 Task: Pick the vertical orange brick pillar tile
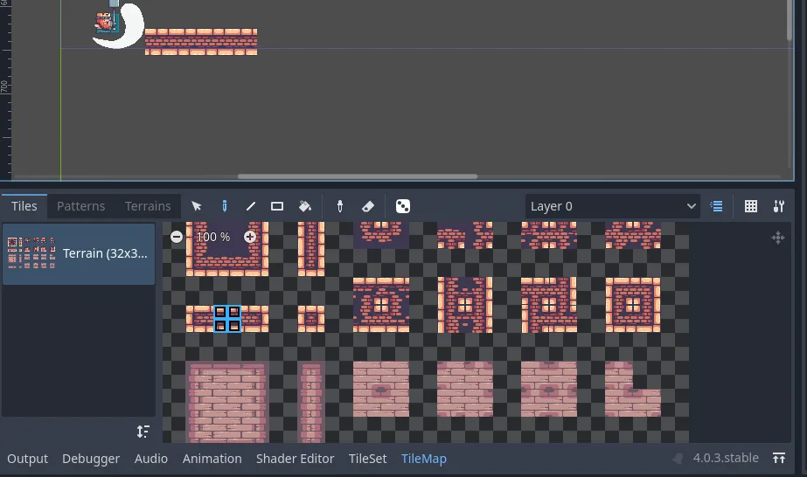[311, 249]
